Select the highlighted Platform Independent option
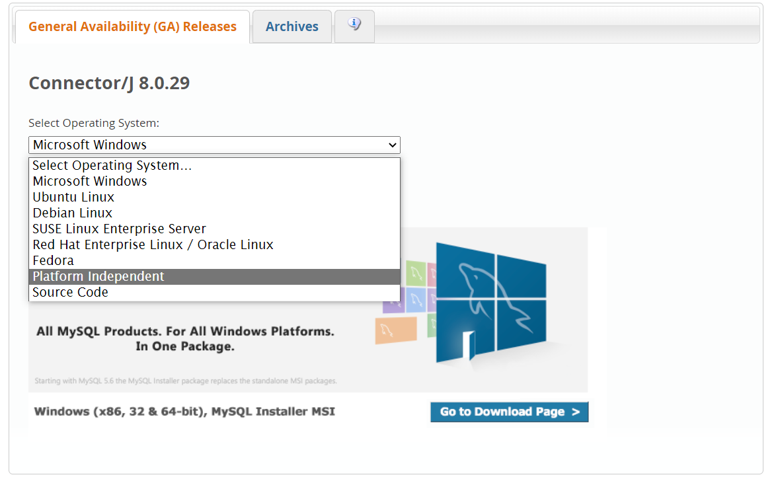778x483 pixels. coord(214,276)
